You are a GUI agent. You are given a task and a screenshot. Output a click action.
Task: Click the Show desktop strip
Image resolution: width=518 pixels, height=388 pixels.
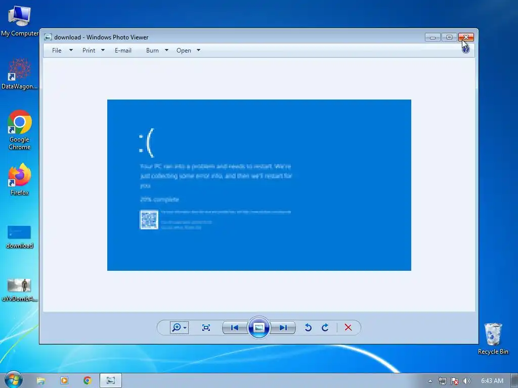tap(514, 381)
